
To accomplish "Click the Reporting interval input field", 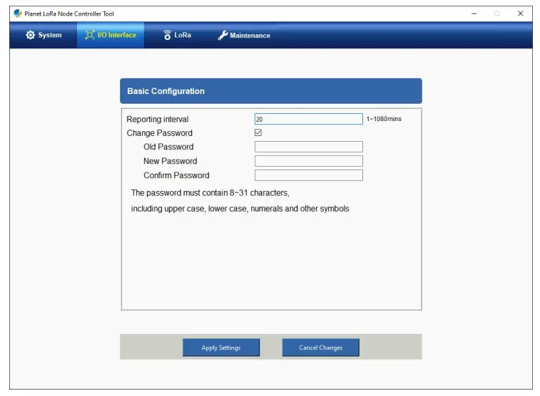I will point(309,119).
